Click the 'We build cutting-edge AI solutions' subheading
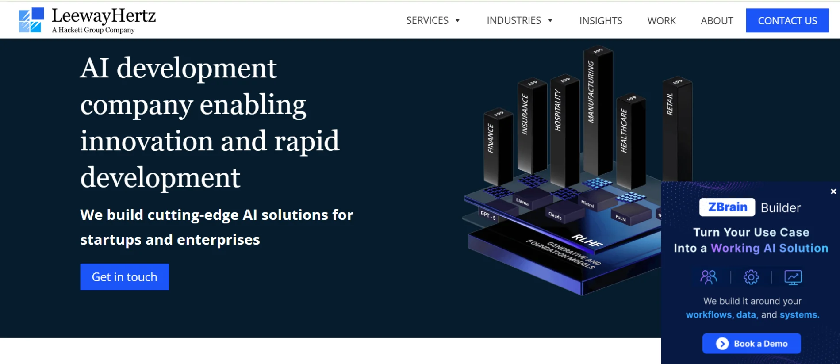This screenshot has height=364, width=840. point(217,227)
